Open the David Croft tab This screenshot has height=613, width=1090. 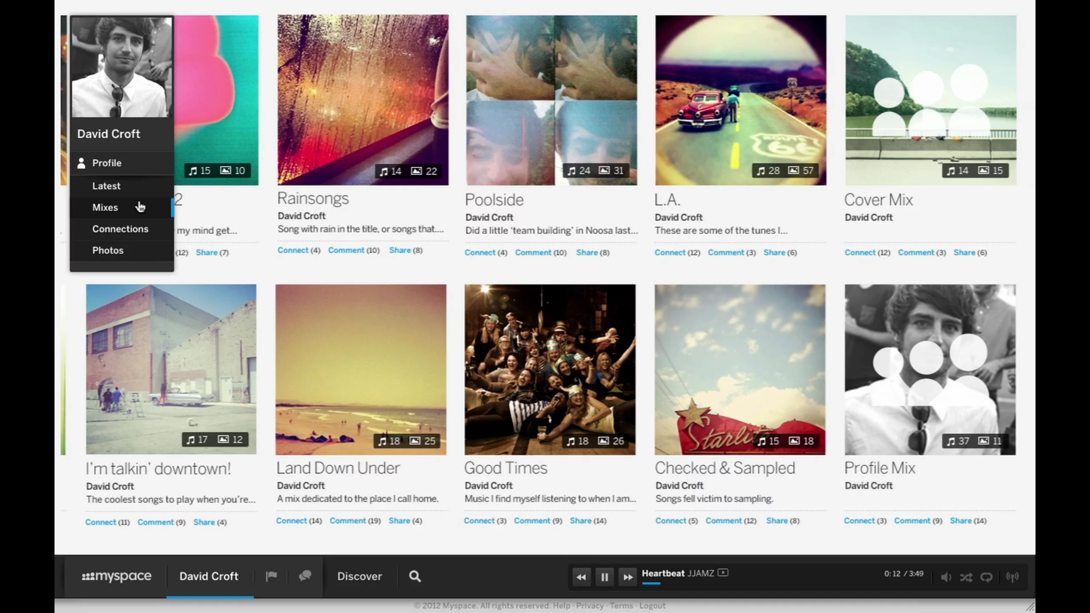209,576
